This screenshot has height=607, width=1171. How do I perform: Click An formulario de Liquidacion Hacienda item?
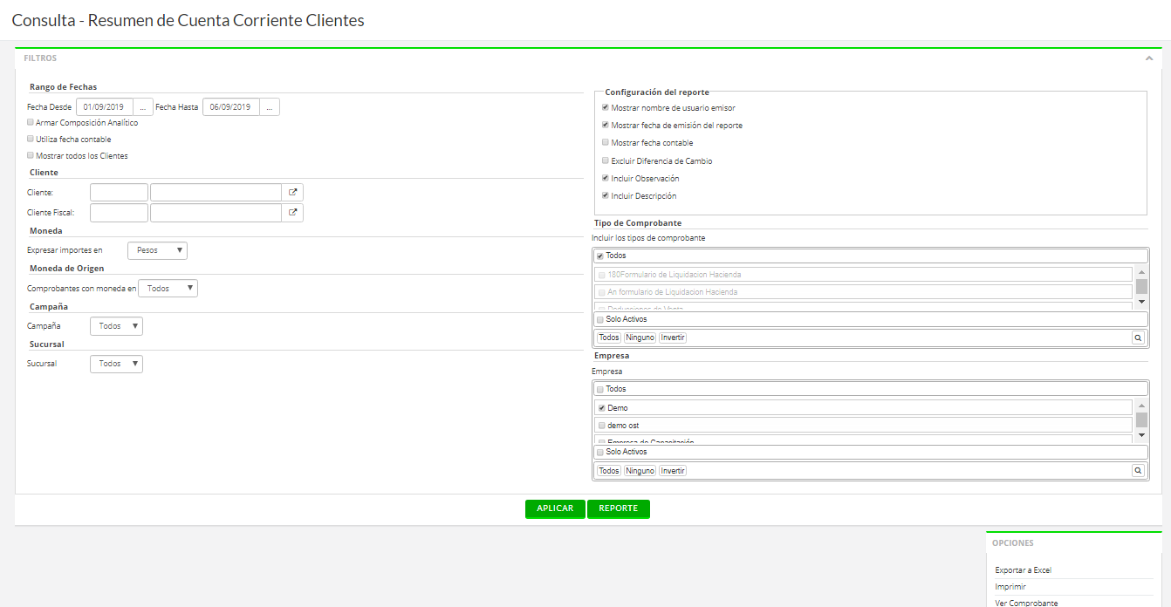tap(863, 292)
